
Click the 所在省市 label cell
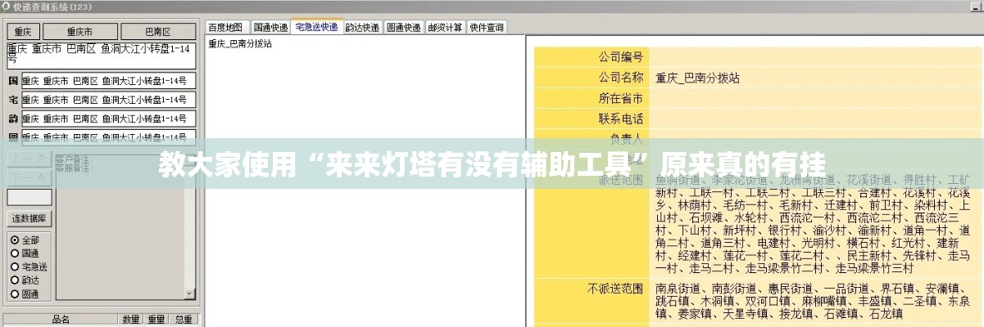point(592,98)
